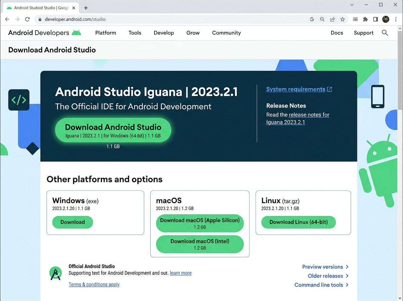403x301 pixels.
Task: Click the Release Notes heading
Action: pyautogui.click(x=286, y=106)
